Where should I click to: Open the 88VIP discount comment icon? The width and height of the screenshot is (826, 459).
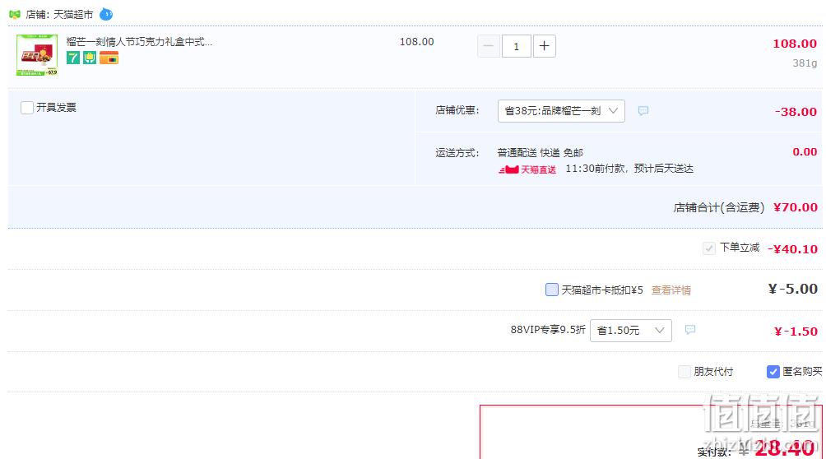(x=690, y=330)
